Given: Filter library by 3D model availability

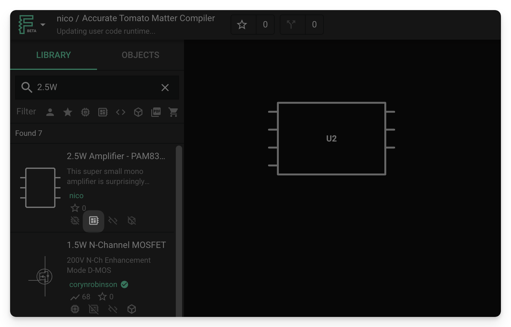Looking at the screenshot, I should (138, 112).
